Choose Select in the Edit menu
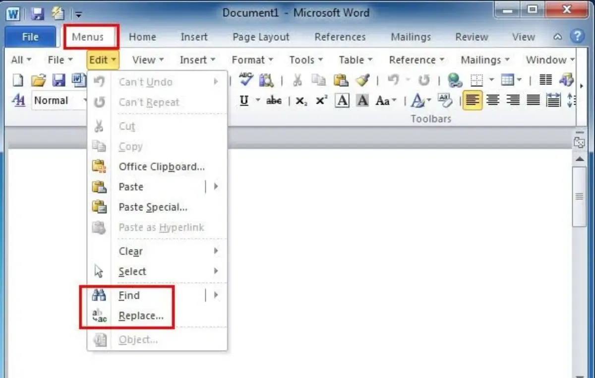Screen dimensions: 595x378 pos(132,271)
